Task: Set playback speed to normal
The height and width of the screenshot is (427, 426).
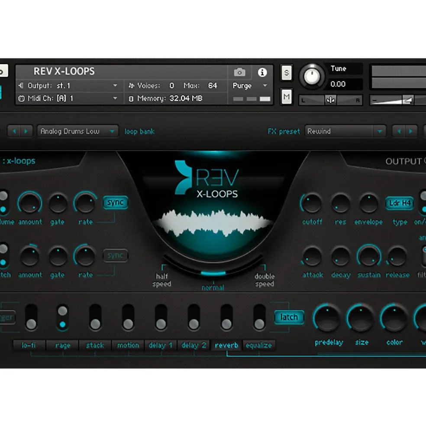Action: click(x=213, y=287)
